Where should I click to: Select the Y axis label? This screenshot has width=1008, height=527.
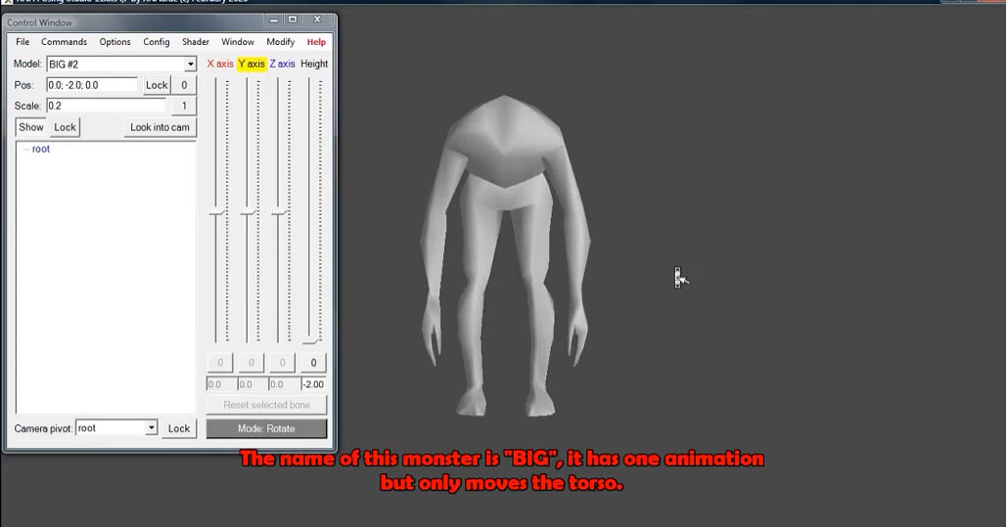(251, 65)
